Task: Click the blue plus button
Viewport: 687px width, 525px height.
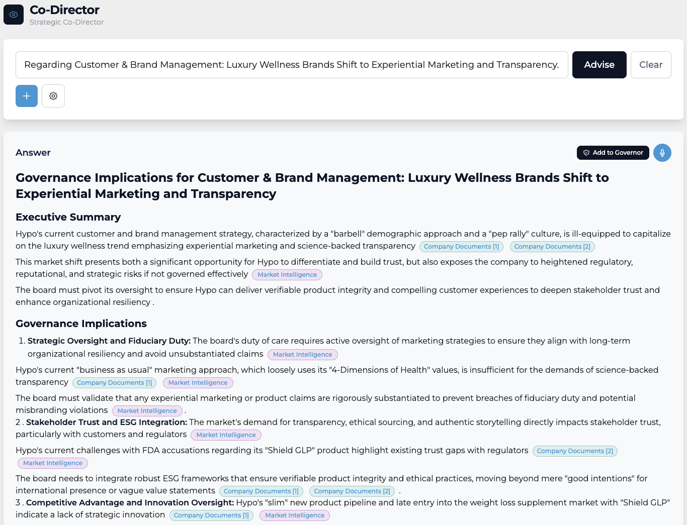Action: point(27,96)
